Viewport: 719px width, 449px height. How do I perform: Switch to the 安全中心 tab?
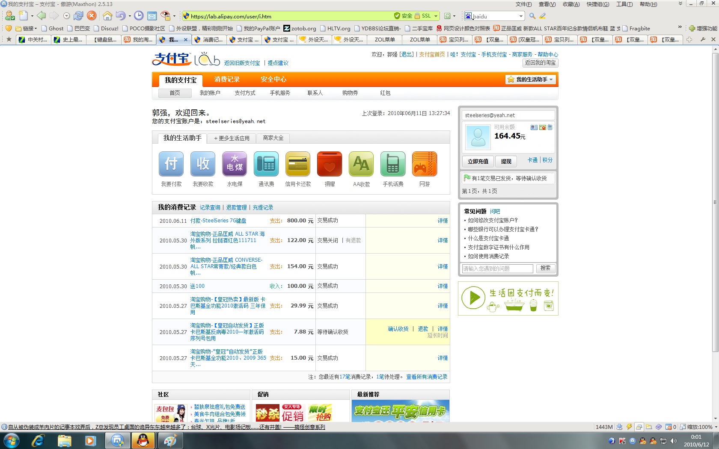pos(273,80)
